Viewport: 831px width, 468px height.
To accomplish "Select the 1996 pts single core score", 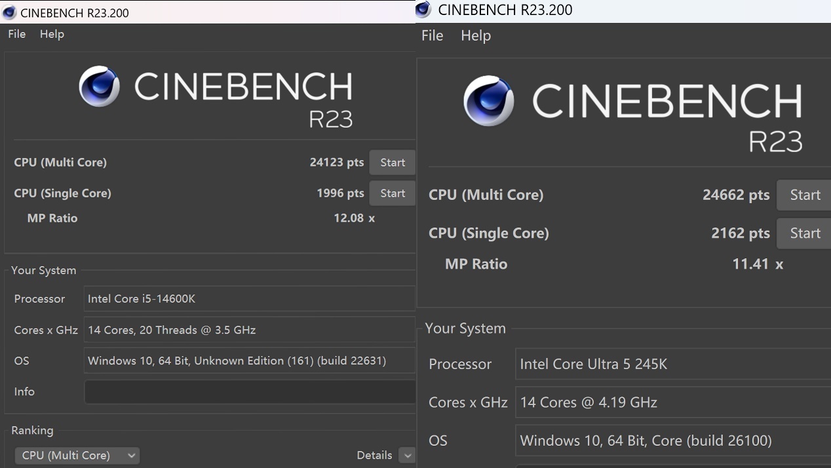I will point(340,193).
